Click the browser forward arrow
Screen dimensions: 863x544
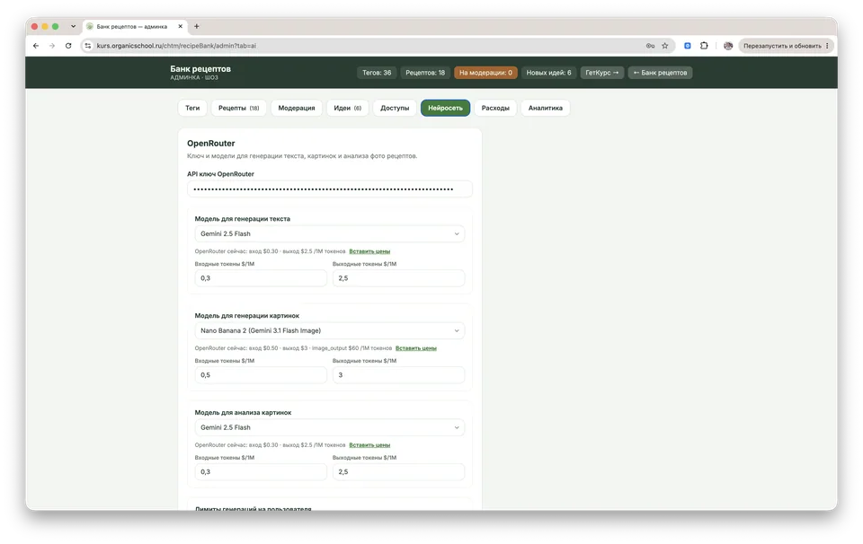pos(52,46)
